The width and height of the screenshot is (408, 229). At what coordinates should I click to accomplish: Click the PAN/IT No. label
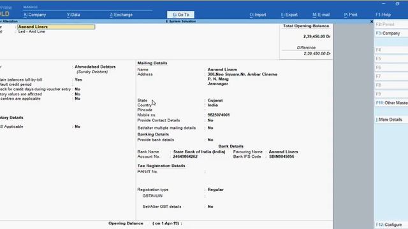pyautogui.click(x=147, y=172)
